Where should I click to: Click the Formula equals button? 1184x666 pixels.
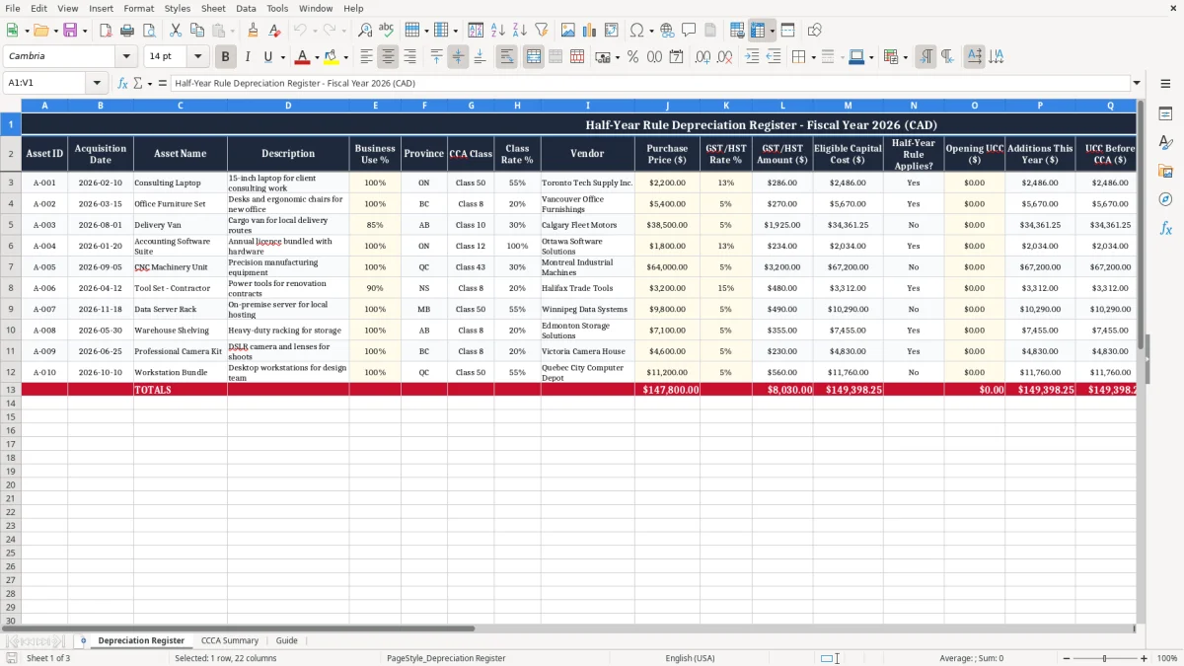162,83
